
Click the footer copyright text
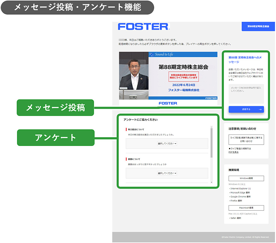(x=245, y=237)
